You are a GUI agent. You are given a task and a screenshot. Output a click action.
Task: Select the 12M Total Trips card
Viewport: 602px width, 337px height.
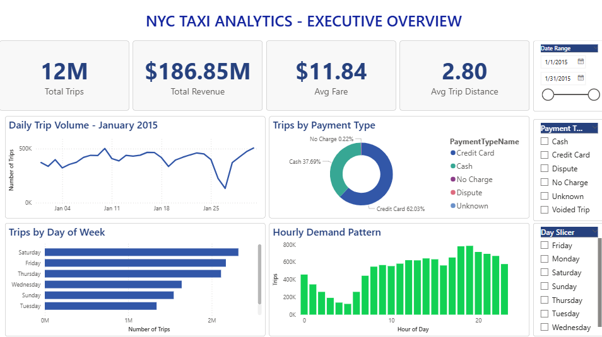pos(64,76)
